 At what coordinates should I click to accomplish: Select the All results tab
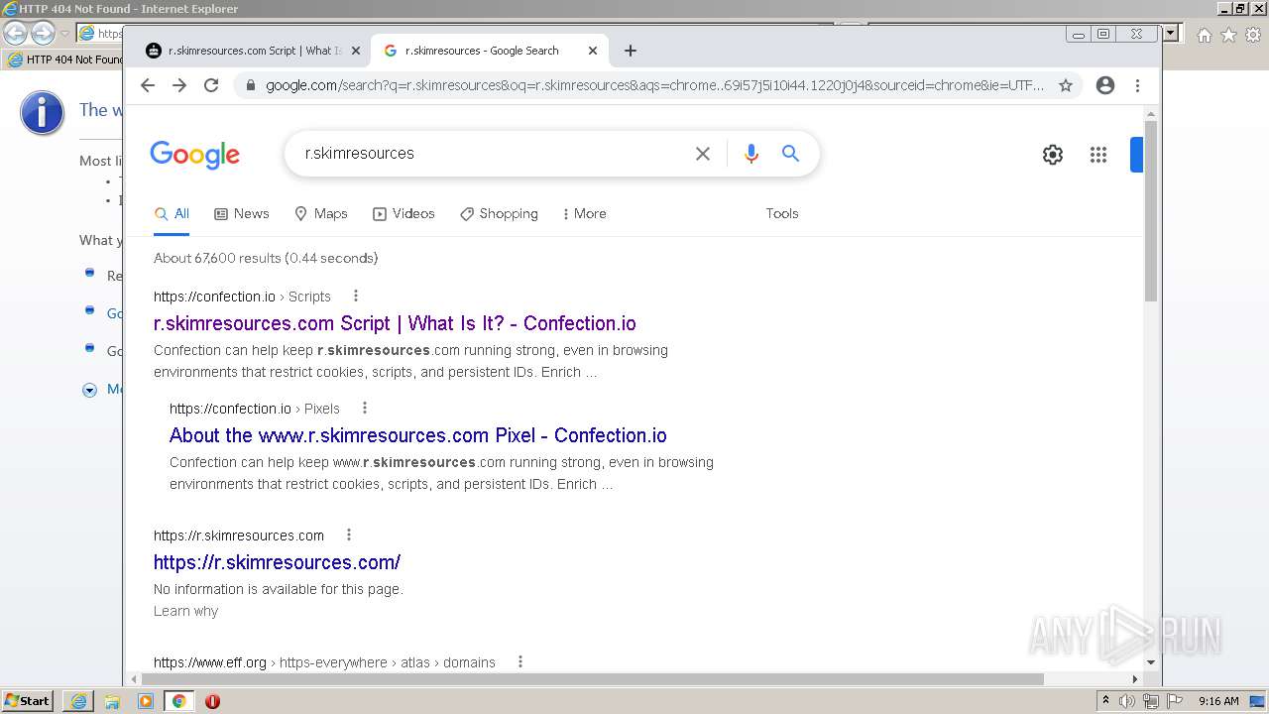(x=172, y=214)
